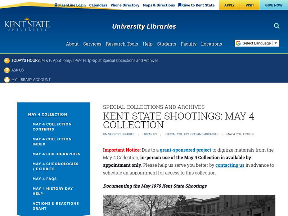Open May 4 Collection Contents sidebar item

click(x=52, y=127)
